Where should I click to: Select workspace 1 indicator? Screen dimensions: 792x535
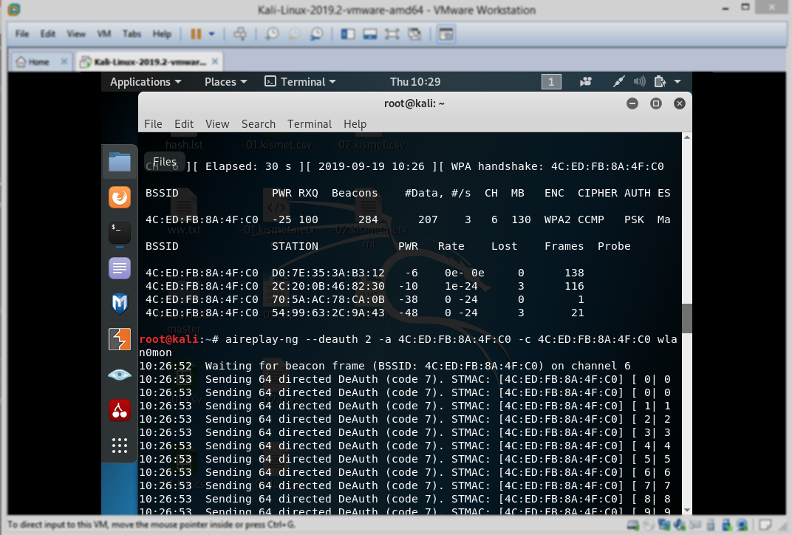[x=551, y=81]
